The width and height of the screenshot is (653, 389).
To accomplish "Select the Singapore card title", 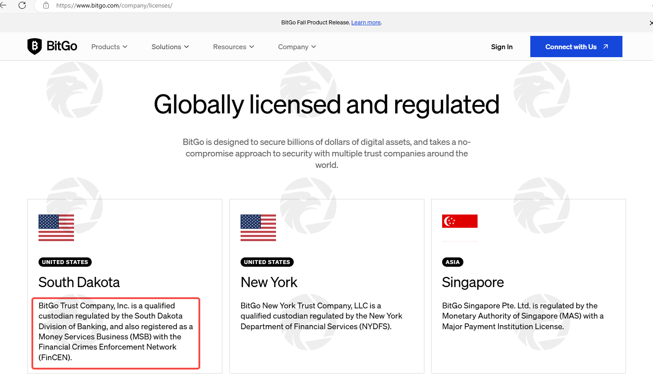I will click(473, 282).
